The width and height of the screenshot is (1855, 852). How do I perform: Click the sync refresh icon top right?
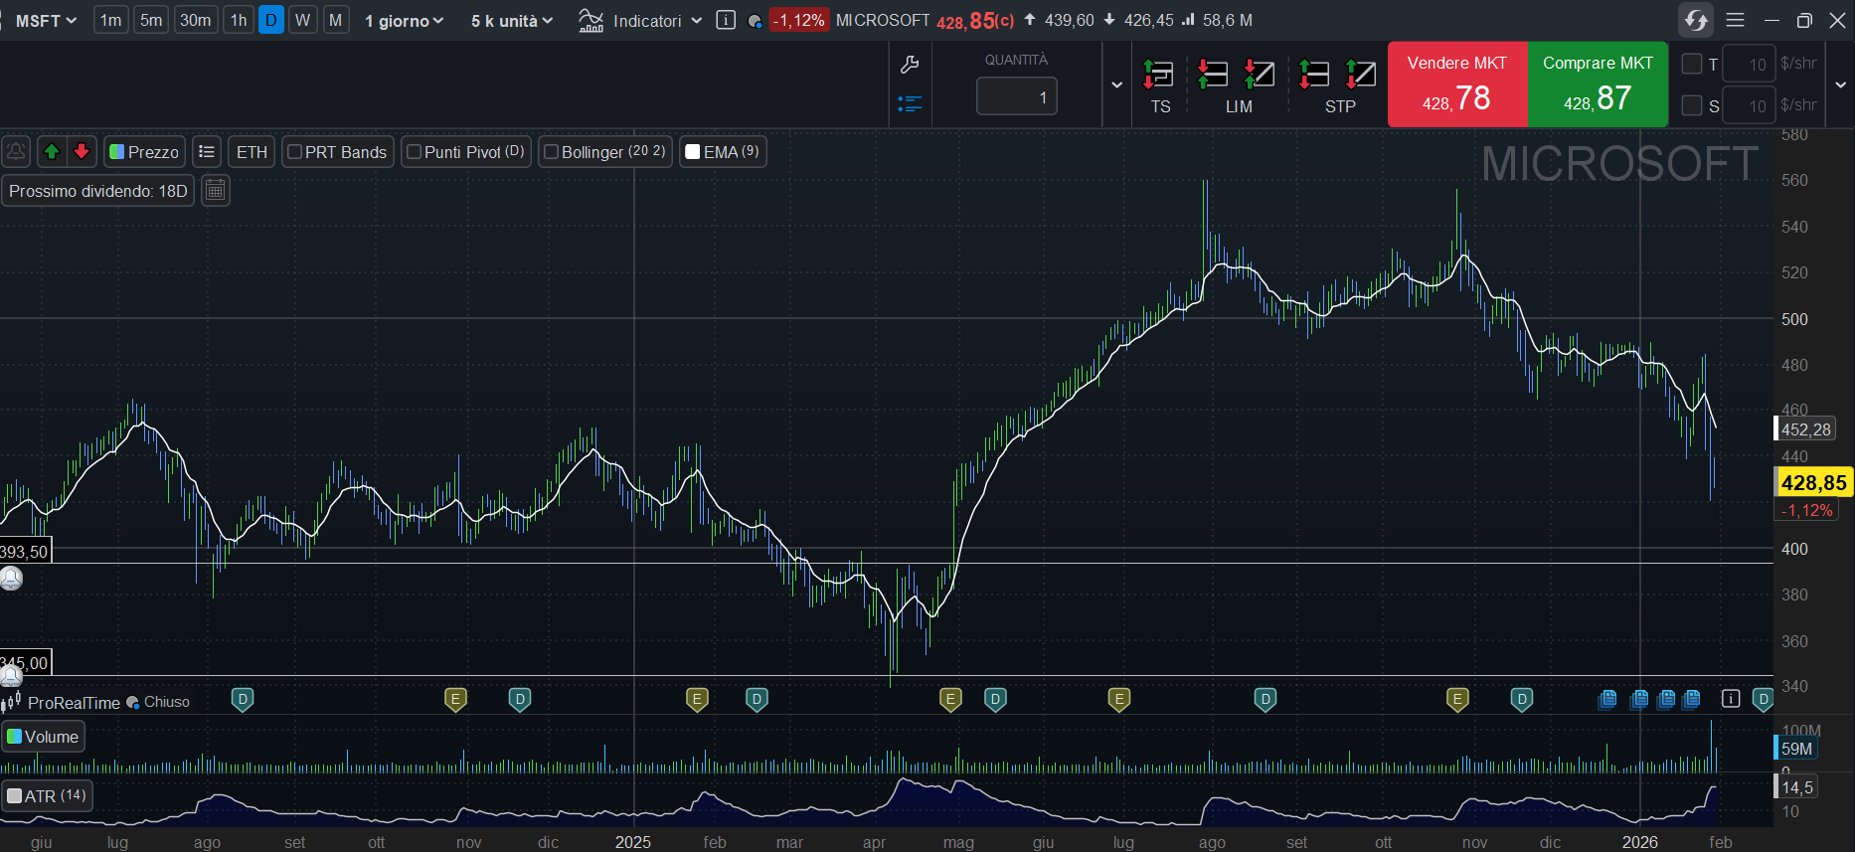click(x=1696, y=20)
